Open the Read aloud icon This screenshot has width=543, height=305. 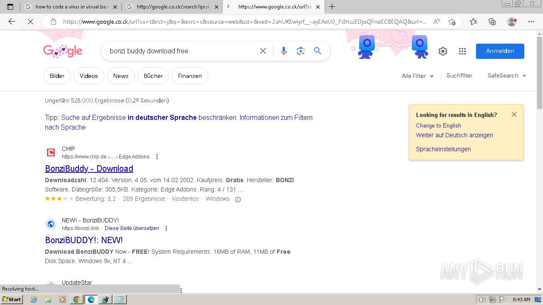(437, 22)
